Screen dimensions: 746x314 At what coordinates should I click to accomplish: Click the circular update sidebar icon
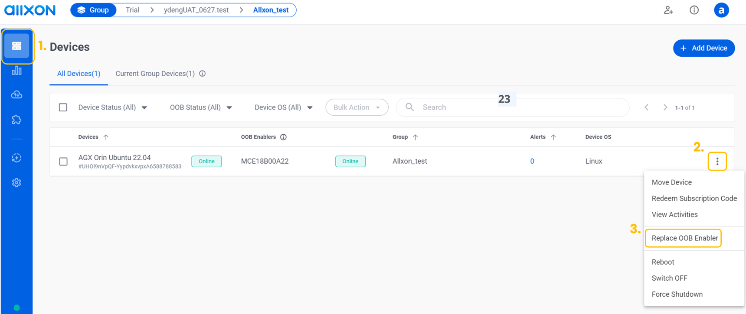click(16, 158)
